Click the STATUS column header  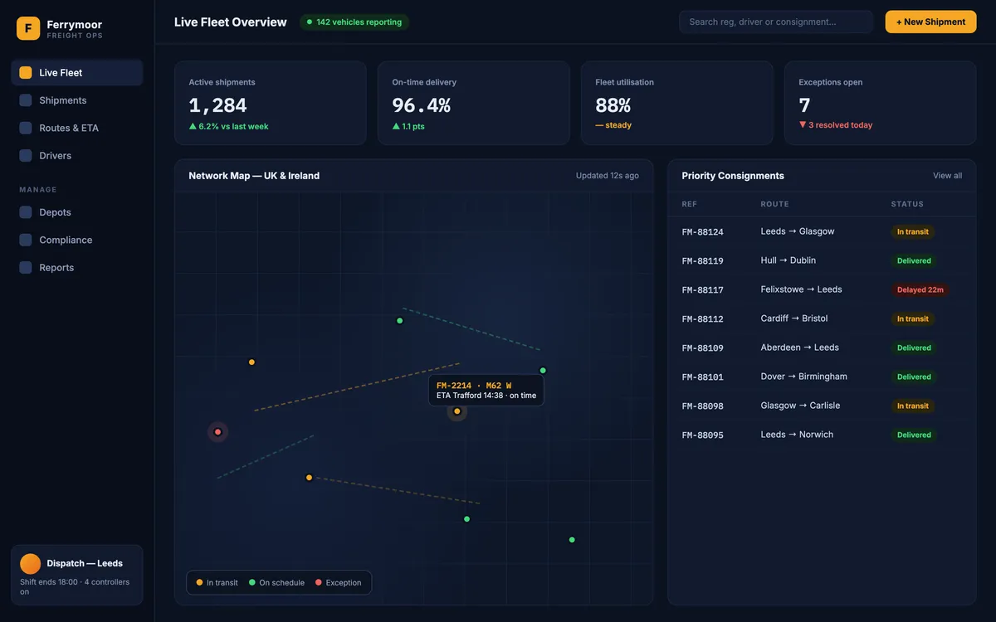coord(907,204)
